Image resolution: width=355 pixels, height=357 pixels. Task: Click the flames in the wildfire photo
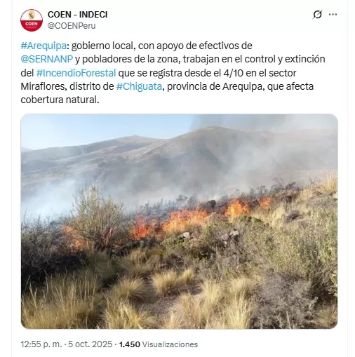[x=187, y=217]
